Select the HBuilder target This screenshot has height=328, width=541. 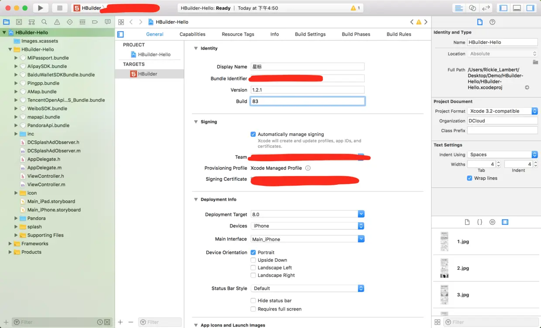coord(149,74)
